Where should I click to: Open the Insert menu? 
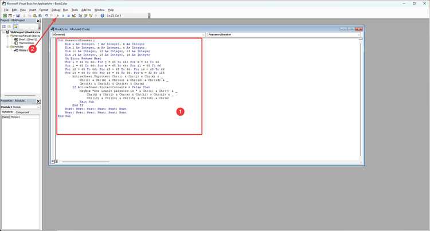[32, 10]
